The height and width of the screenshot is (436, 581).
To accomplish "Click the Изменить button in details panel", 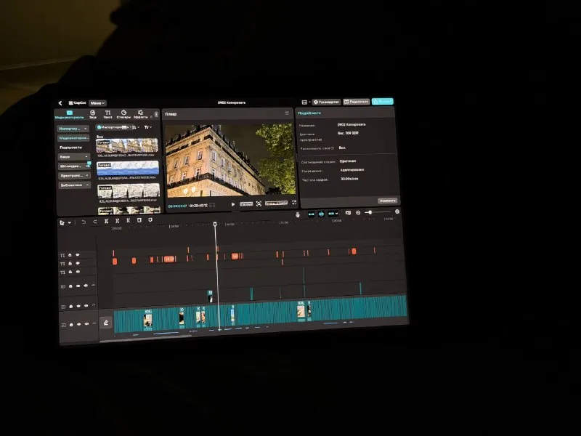I will click(x=388, y=201).
